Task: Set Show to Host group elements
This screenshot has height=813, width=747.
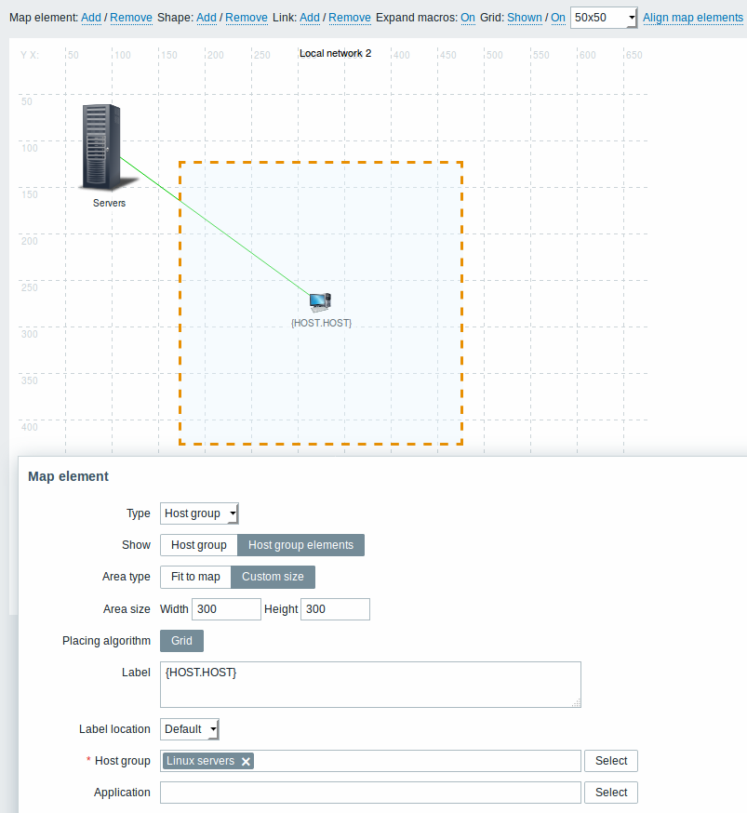Action: coord(300,545)
